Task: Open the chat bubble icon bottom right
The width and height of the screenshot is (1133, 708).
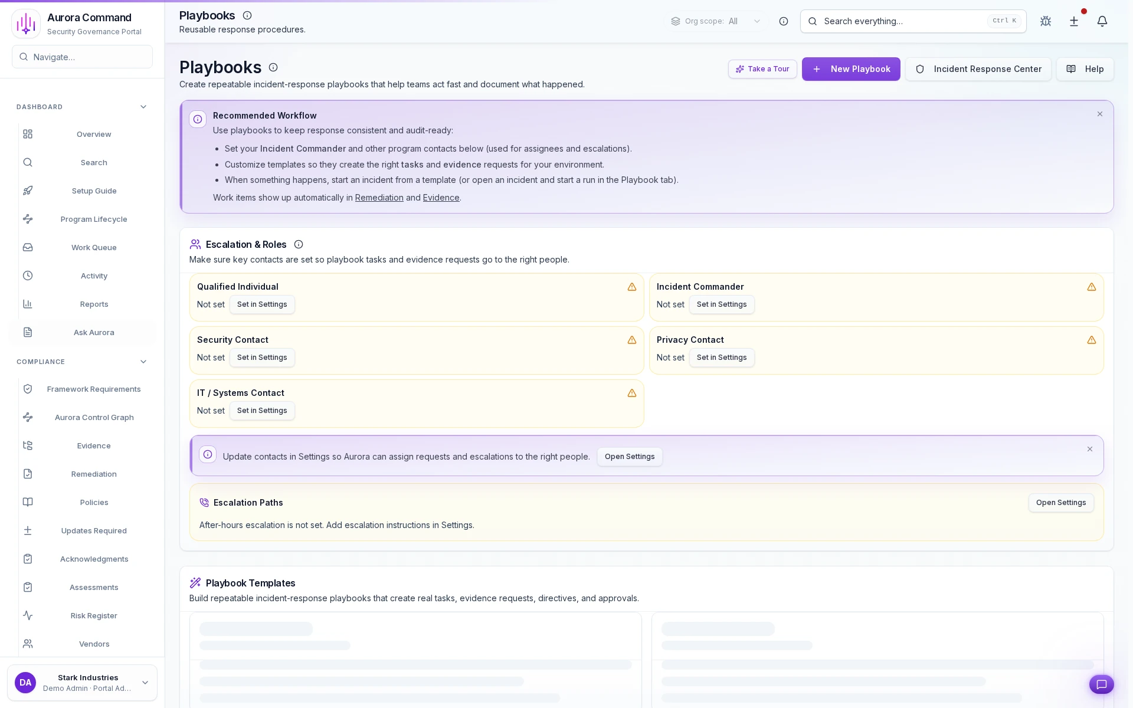Action: pyautogui.click(x=1101, y=684)
